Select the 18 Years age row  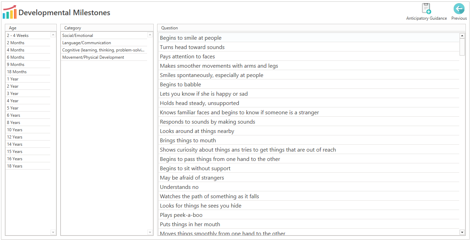click(28, 166)
